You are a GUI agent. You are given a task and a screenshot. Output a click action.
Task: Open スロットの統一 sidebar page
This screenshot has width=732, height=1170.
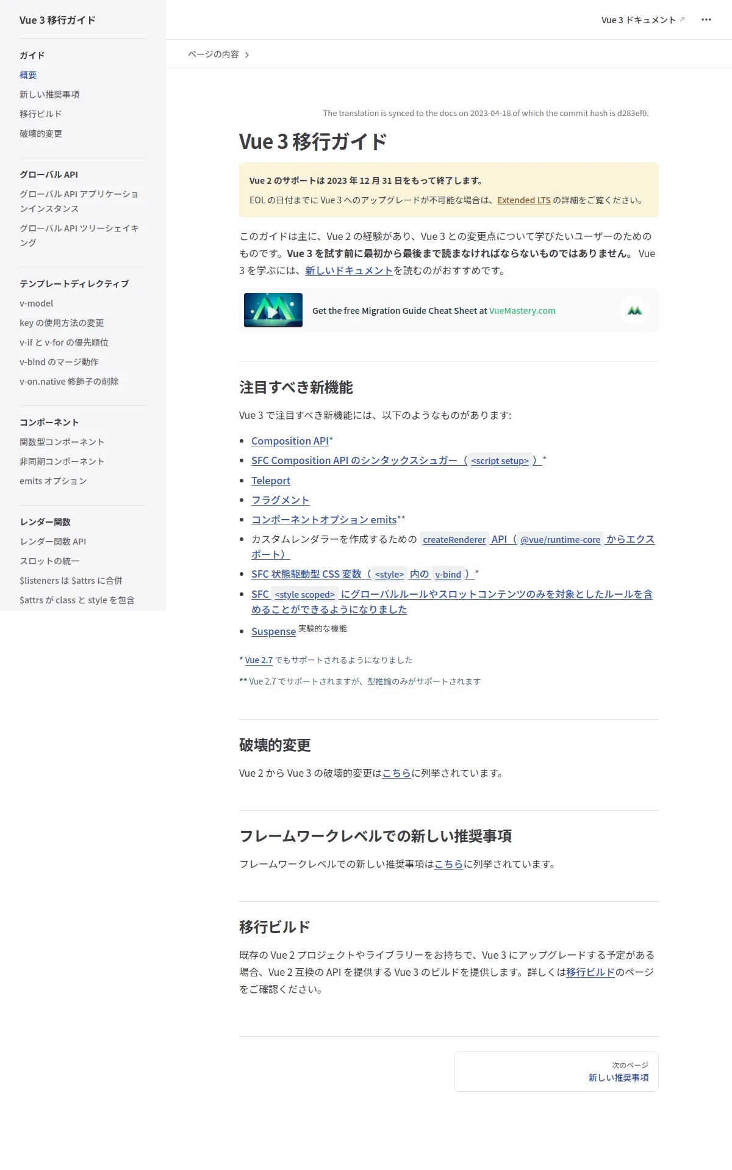pos(49,561)
